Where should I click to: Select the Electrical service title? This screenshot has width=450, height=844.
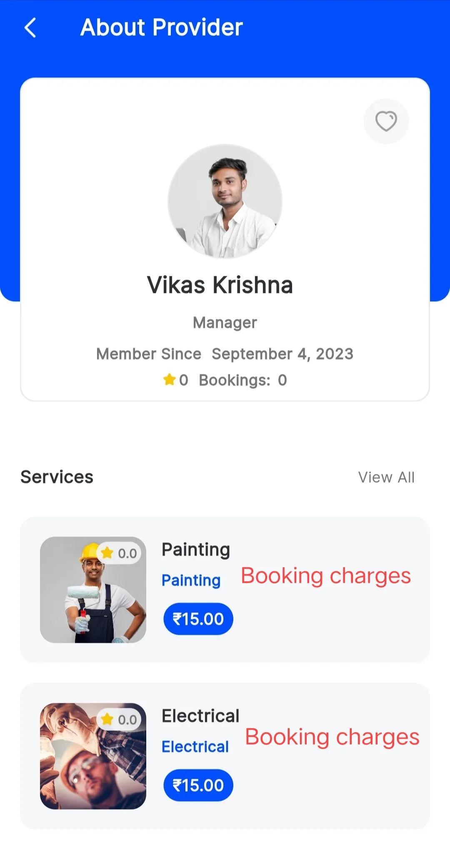tap(200, 716)
